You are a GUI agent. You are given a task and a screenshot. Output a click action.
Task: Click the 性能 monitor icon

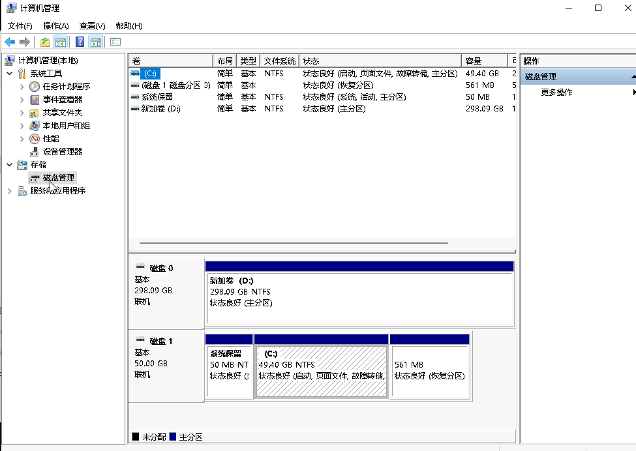[35, 139]
